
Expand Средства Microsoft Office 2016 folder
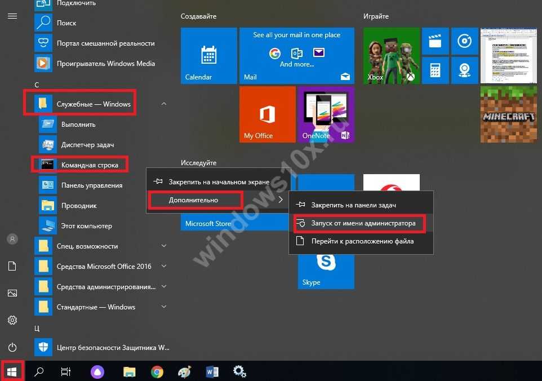(163, 267)
